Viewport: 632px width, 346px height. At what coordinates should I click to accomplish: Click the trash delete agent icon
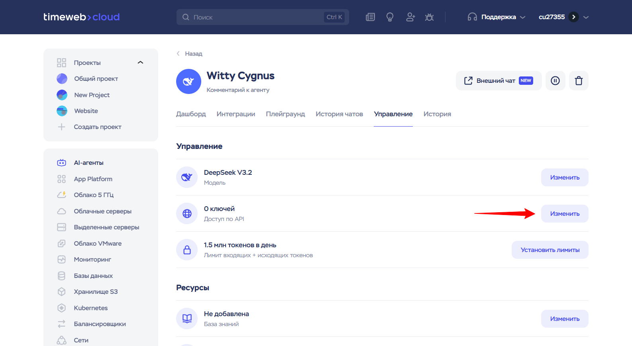579,81
